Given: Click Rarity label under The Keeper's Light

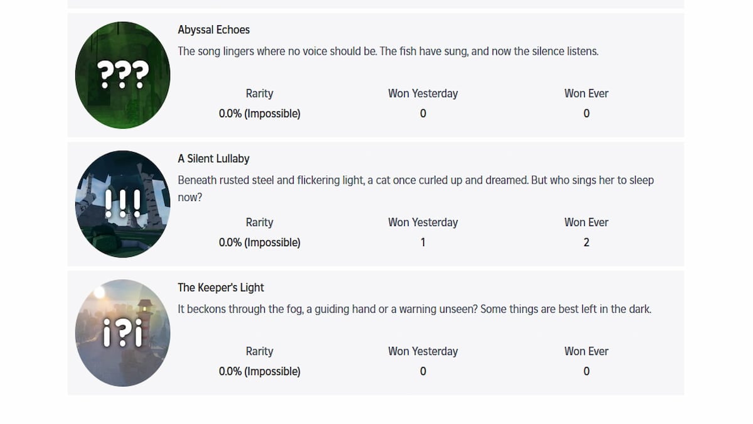Looking at the screenshot, I should 259,351.
